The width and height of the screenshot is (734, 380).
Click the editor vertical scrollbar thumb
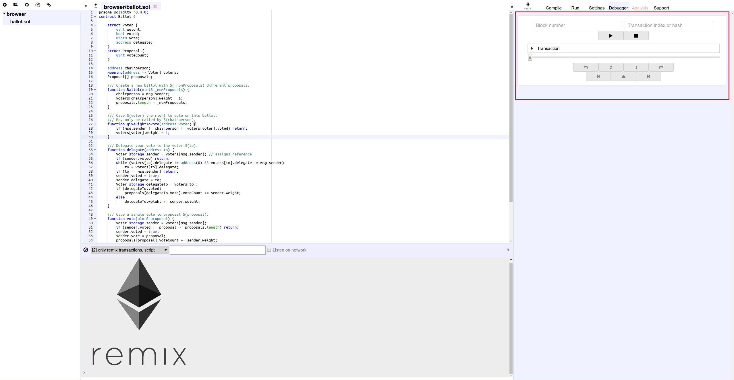tap(511, 108)
